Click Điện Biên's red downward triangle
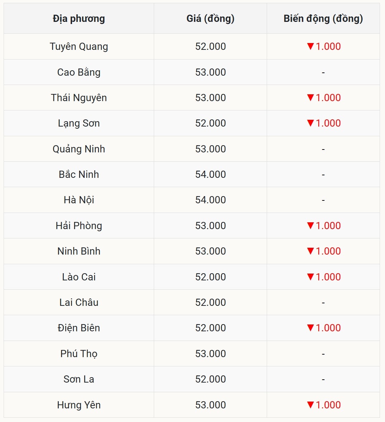Screen dimensions: 385x422 (x=310, y=328)
